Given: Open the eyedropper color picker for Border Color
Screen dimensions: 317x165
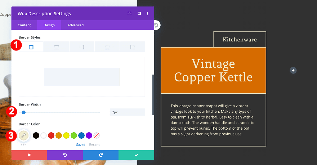Looking at the screenshot, I should click(24, 135).
